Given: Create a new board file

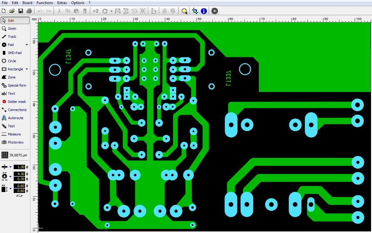Looking at the screenshot, I should pyautogui.click(x=3, y=11).
